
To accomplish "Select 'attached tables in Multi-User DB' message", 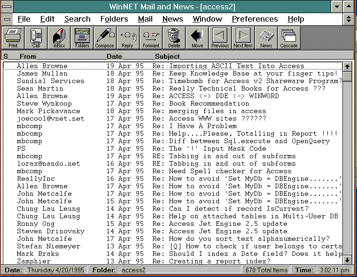I will 172,216.
